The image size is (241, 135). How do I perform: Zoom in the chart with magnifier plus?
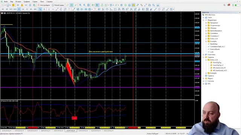(x=80, y=5)
